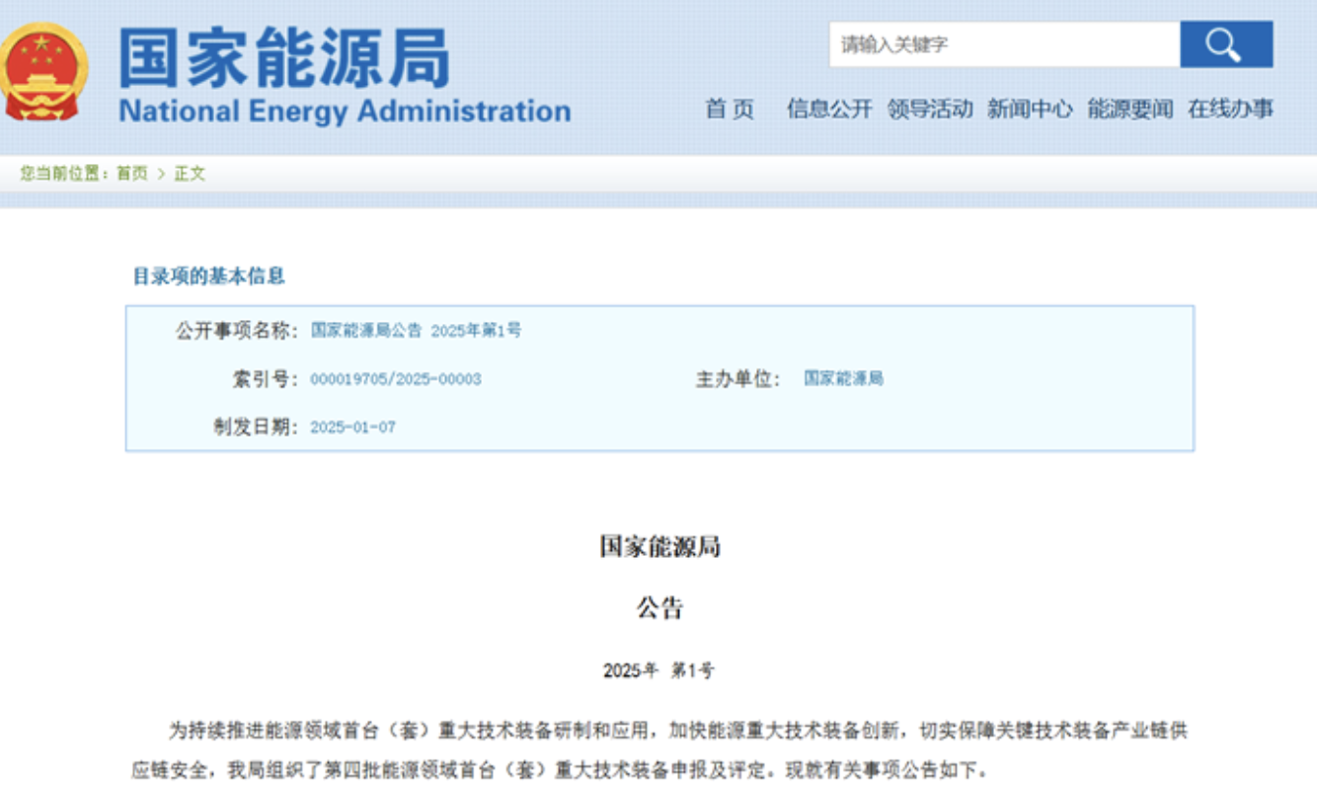
Task: Click the 公告 document heading
Action: pyautogui.click(x=659, y=608)
